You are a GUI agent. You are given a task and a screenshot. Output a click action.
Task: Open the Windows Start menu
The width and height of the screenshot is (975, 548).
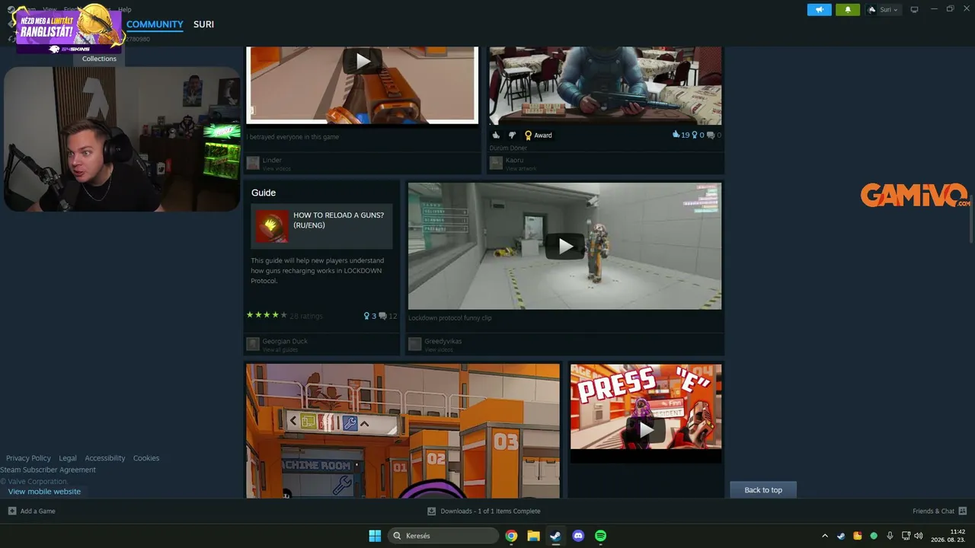[375, 536]
